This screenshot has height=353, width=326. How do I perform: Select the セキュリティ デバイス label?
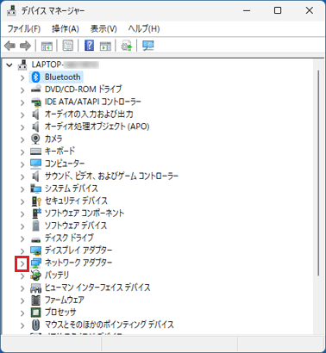click(76, 201)
